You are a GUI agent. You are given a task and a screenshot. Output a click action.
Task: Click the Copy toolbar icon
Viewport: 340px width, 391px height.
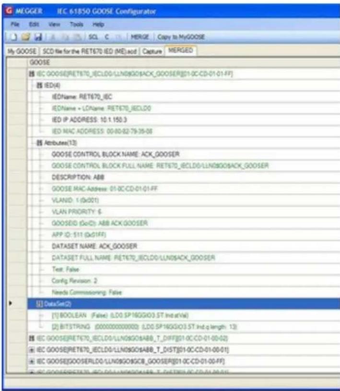pyautogui.click(x=66, y=37)
